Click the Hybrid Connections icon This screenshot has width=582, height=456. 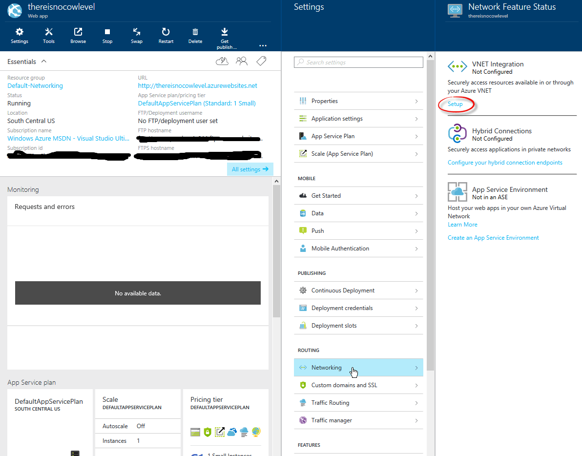pos(457,134)
